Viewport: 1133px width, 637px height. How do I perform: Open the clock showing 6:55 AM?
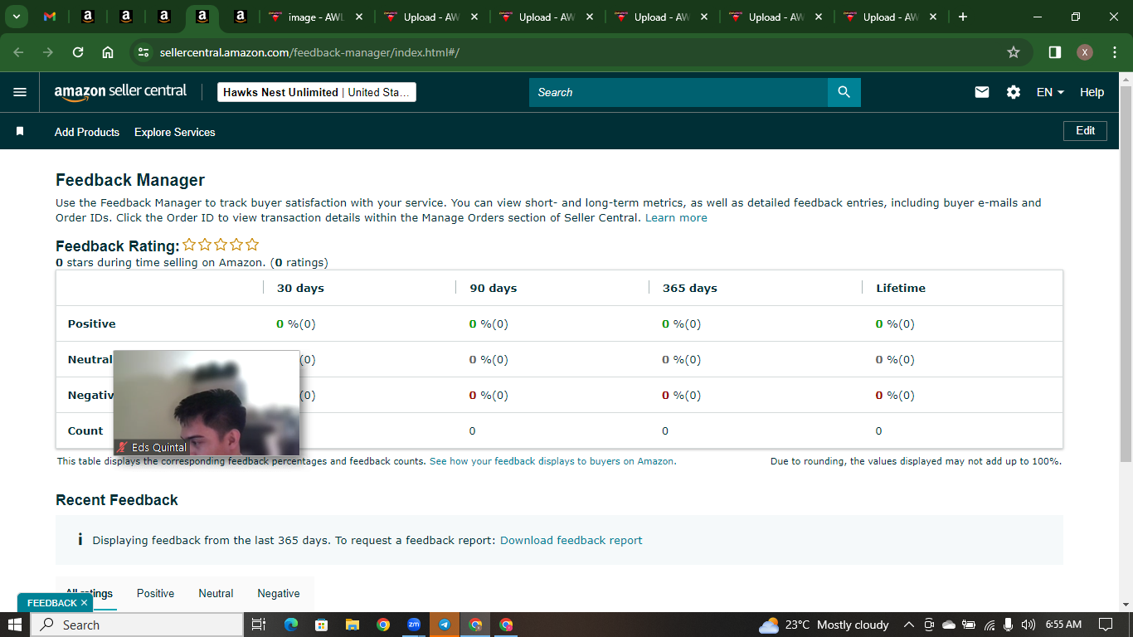pos(1063,625)
